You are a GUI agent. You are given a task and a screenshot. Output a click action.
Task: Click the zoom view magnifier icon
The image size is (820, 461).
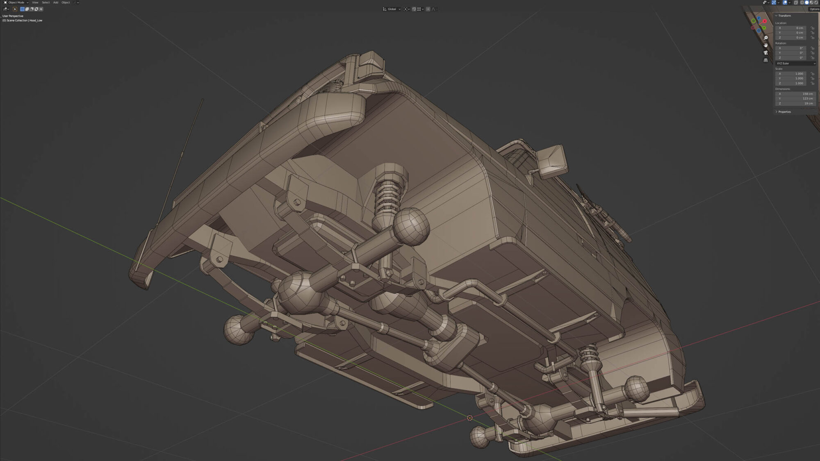[765, 38]
